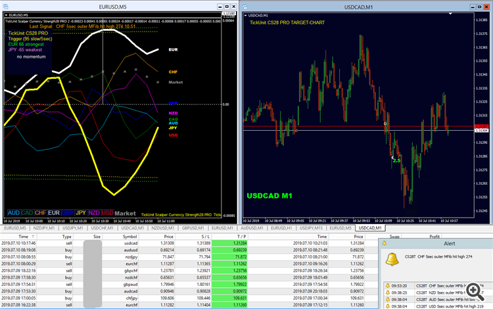Sort by the Symbol column header

(129, 237)
